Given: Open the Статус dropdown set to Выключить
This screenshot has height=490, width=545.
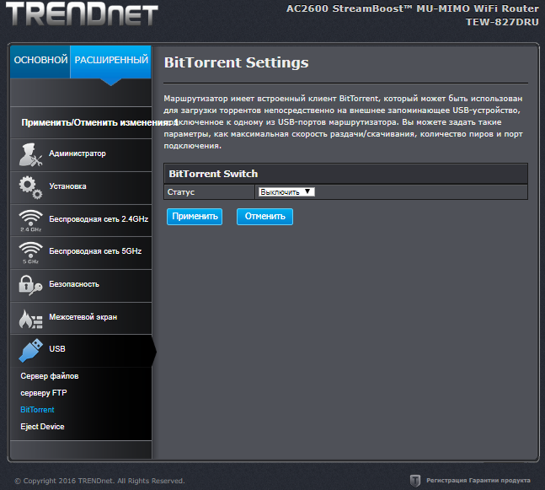Looking at the screenshot, I should (x=286, y=192).
